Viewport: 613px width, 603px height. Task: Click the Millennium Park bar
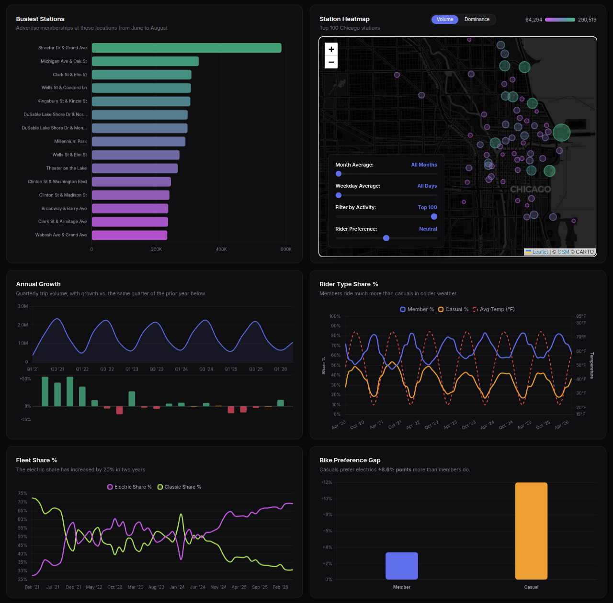click(x=138, y=142)
